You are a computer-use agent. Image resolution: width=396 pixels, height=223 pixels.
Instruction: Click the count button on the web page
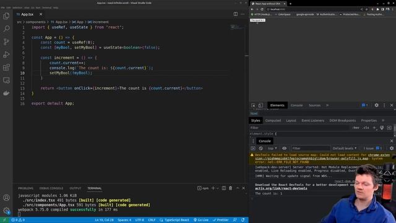pyautogui.click(x=257, y=20)
